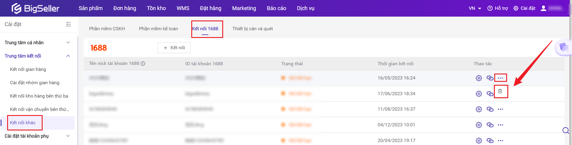Click the BigSeller logo
Image resolution: width=572 pixels, height=145 pixels.
(35, 8)
